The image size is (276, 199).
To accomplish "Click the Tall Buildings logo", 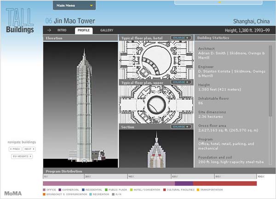I will [x=20, y=20].
